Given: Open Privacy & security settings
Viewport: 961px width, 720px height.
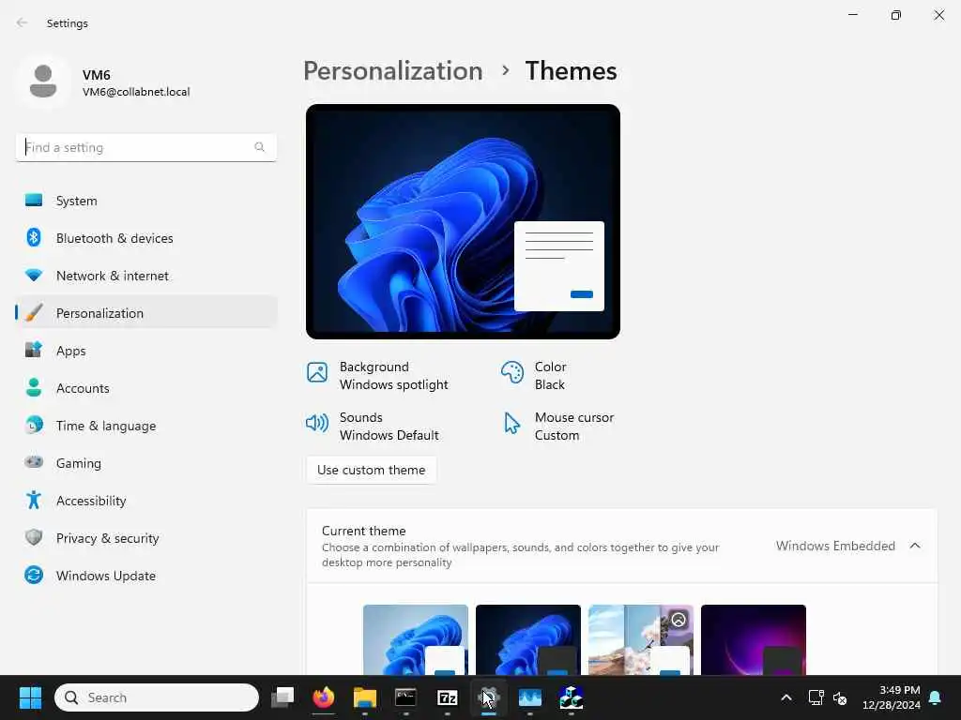Looking at the screenshot, I should point(145,538).
